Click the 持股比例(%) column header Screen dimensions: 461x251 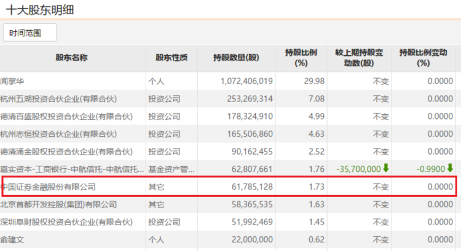301,58
